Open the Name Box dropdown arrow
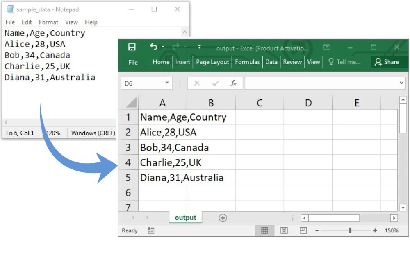The image size is (410, 257). point(166,82)
